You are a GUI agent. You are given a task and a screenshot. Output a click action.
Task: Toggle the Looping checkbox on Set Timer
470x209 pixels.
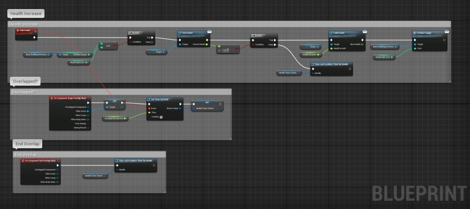pos(161,117)
